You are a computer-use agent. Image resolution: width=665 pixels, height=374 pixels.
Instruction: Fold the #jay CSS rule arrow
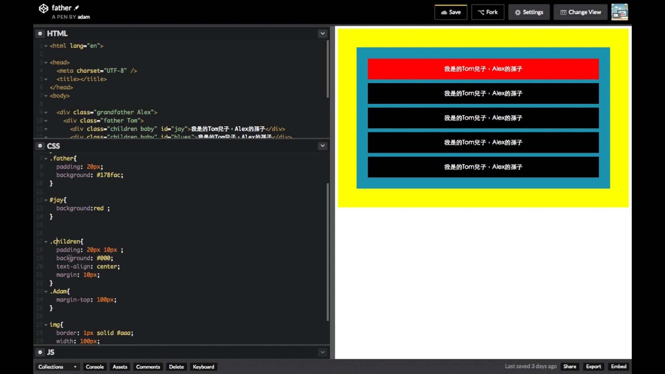[x=46, y=200]
